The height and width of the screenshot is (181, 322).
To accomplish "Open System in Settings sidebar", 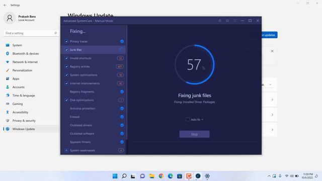I will (x=31, y=45).
